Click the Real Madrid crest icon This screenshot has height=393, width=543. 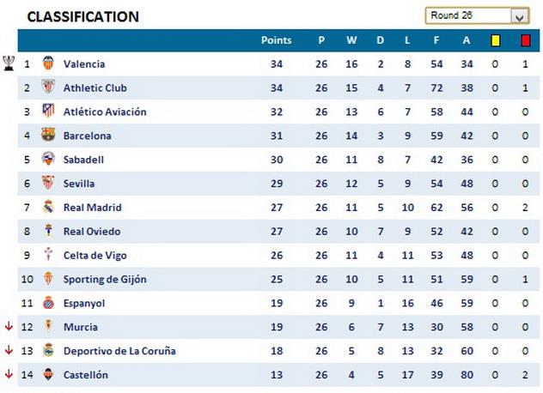pos(48,208)
